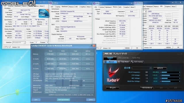Click the Z icon in the Memory CPU-Z title bar

point(94,3)
